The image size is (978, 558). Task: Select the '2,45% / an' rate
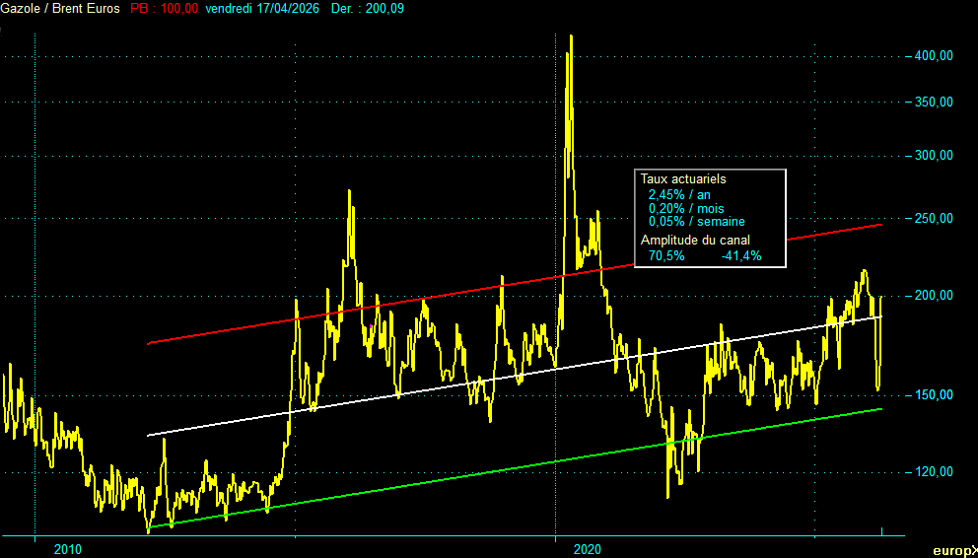(681, 195)
